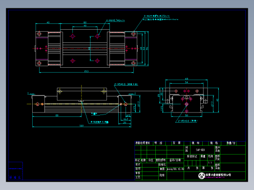Click the 数量/台 header in title block
Image resolution: width=254 pixels, height=190 pixels.
coord(231,143)
